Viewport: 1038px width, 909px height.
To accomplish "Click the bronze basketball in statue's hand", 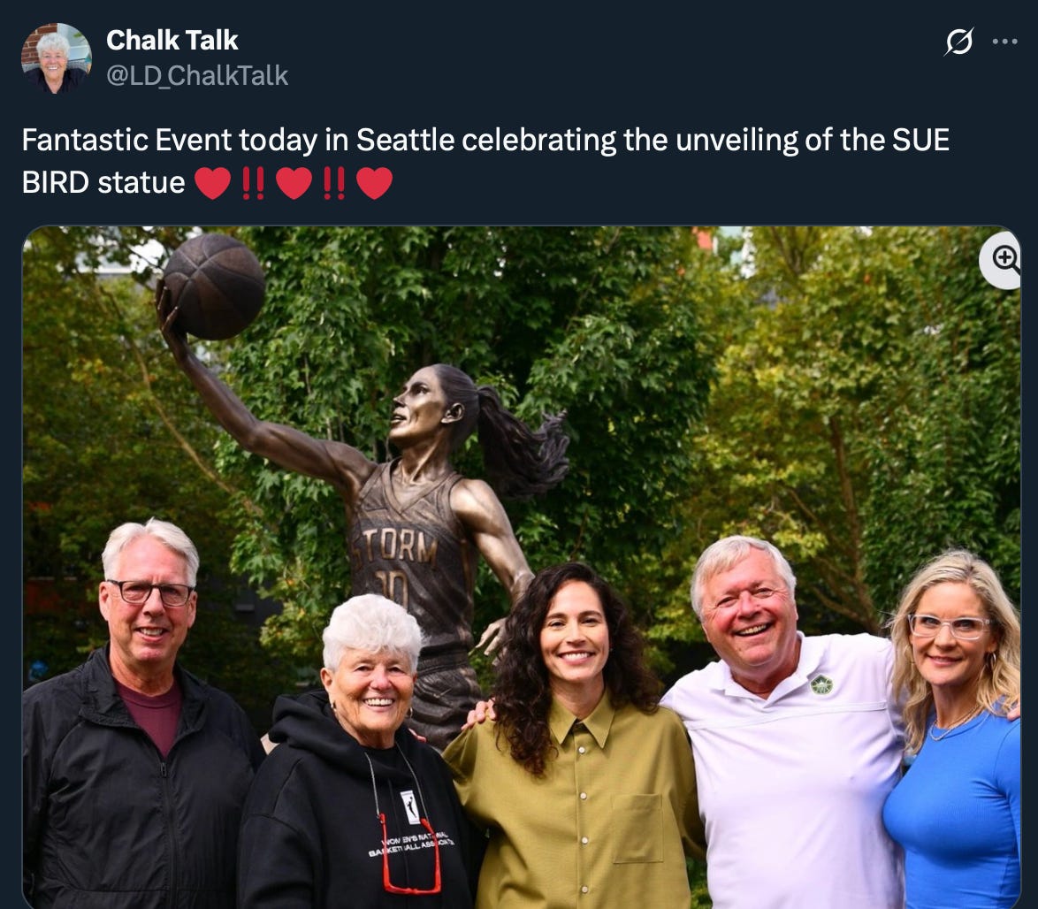I will click(x=214, y=286).
